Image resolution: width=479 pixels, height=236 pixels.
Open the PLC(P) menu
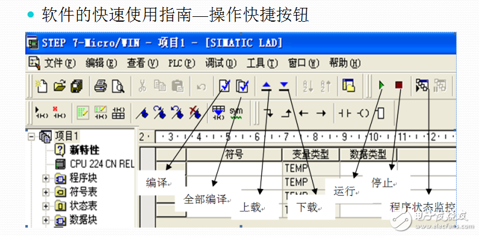point(182,63)
